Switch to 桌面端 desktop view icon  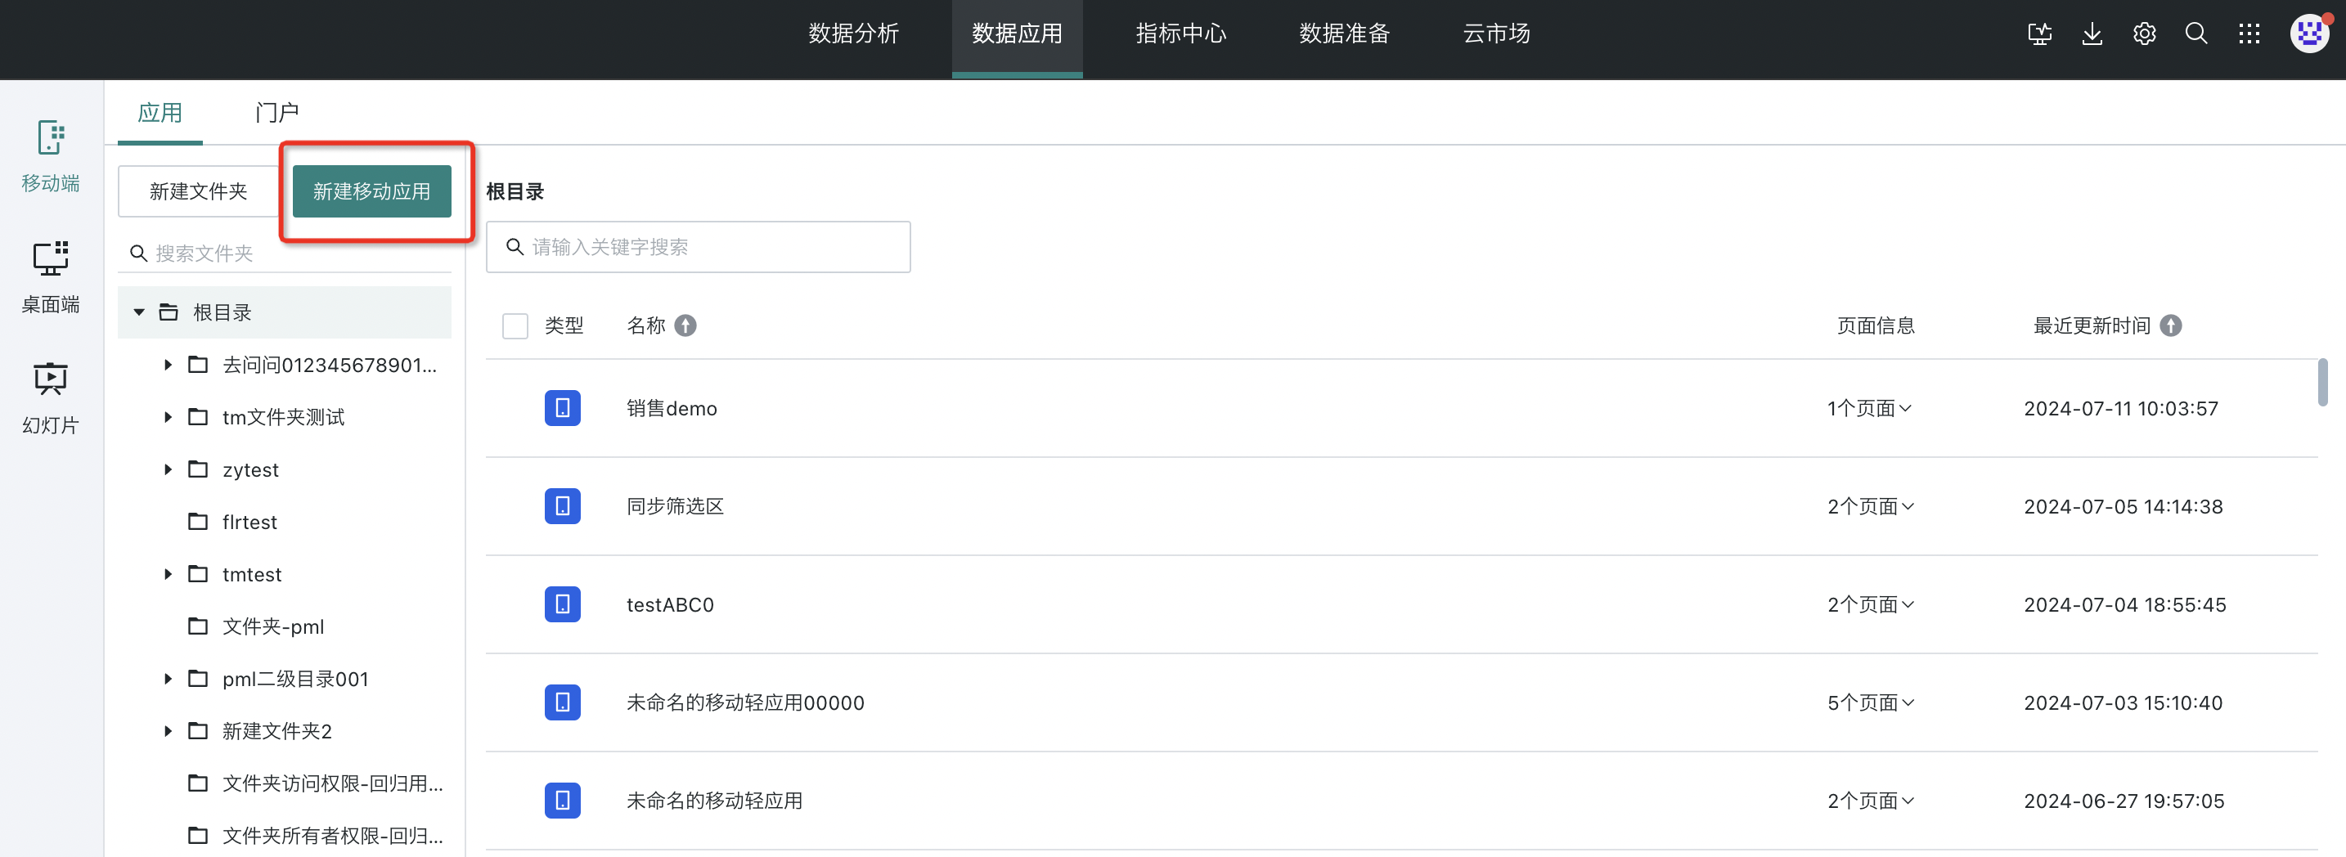pyautogui.click(x=50, y=276)
